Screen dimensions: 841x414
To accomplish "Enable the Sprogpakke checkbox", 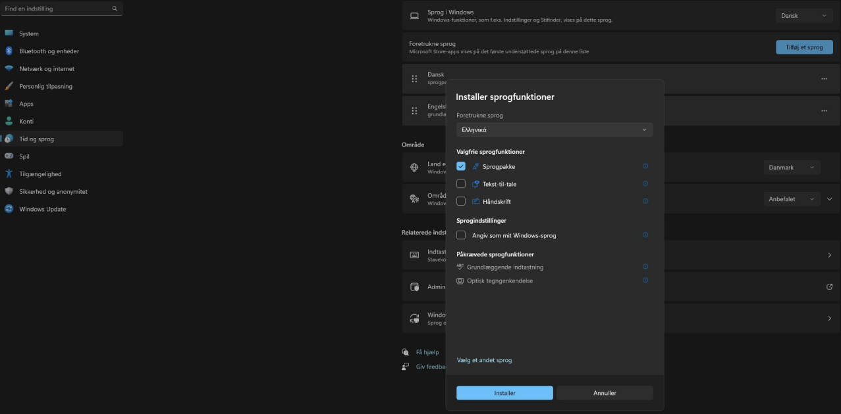I will point(461,166).
